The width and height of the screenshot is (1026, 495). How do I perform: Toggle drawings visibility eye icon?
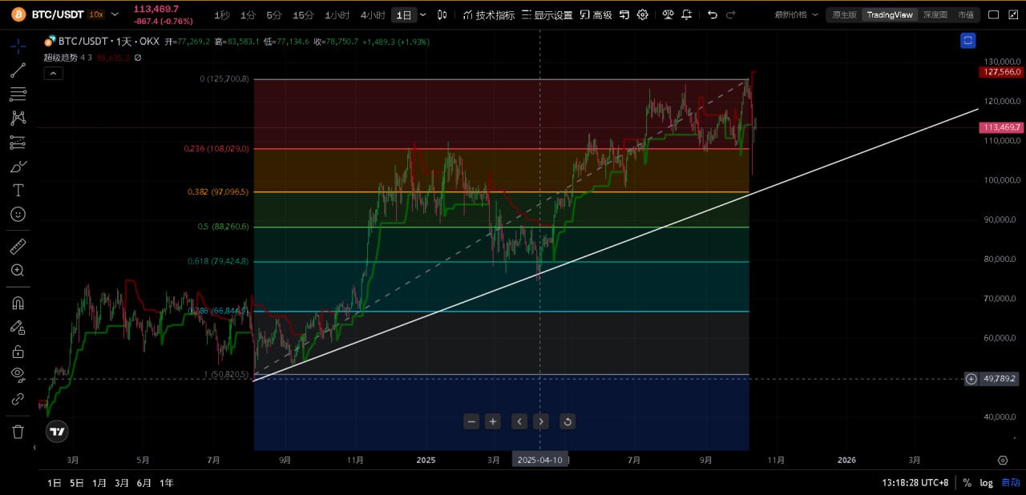[18, 374]
